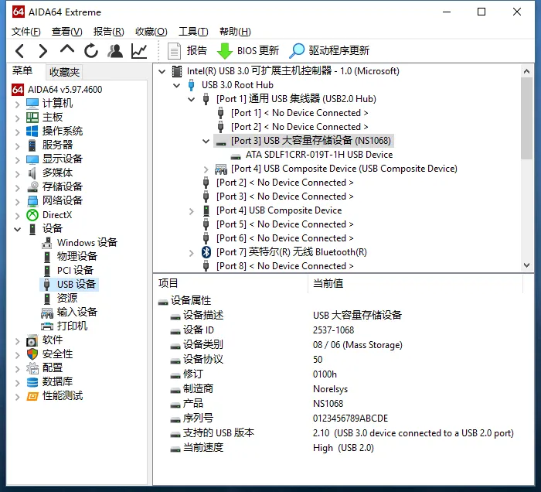Select Windows 设备 in the tree
This screenshot has width=541, height=492.
87,242
